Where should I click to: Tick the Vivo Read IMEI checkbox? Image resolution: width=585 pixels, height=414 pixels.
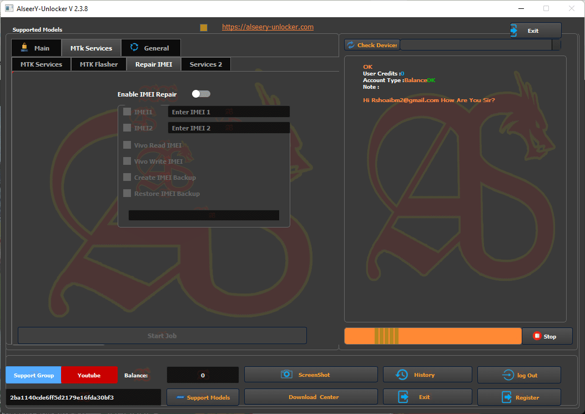click(127, 145)
